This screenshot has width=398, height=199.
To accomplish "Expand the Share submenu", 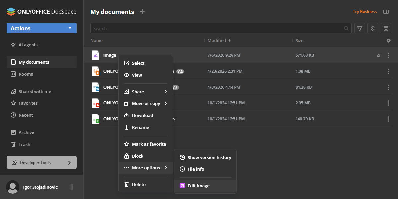I will [x=146, y=92].
